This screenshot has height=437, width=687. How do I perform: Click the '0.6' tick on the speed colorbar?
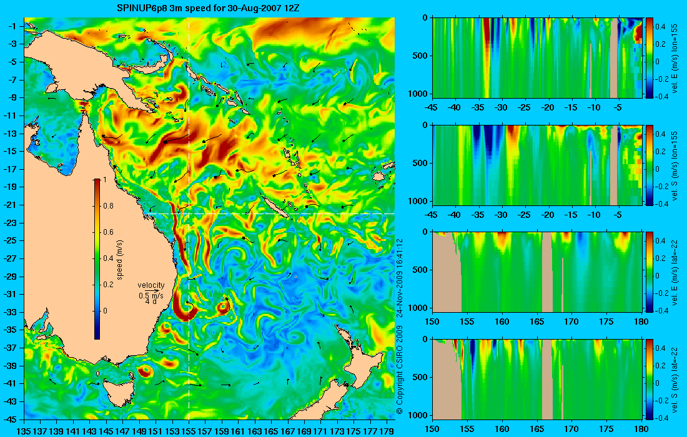click(x=108, y=232)
